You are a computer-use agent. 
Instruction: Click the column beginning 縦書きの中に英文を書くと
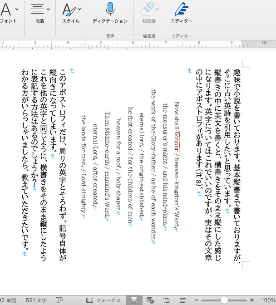point(218,165)
